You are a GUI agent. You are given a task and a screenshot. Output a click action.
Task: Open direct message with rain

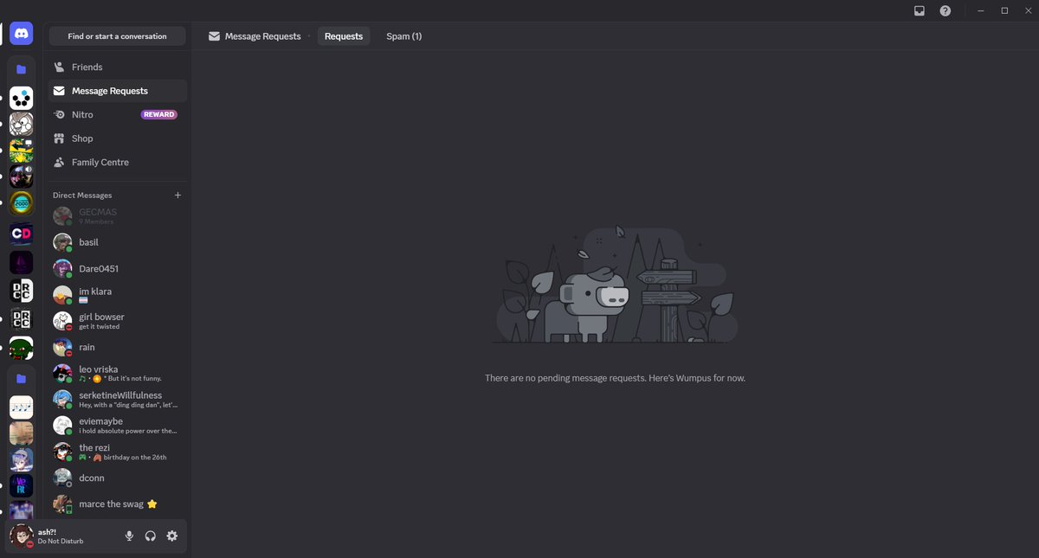(x=118, y=347)
